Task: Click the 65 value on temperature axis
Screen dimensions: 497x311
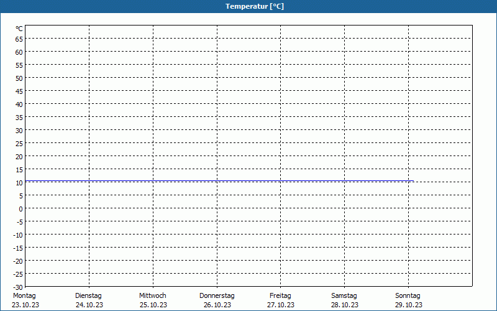Action: coord(19,39)
